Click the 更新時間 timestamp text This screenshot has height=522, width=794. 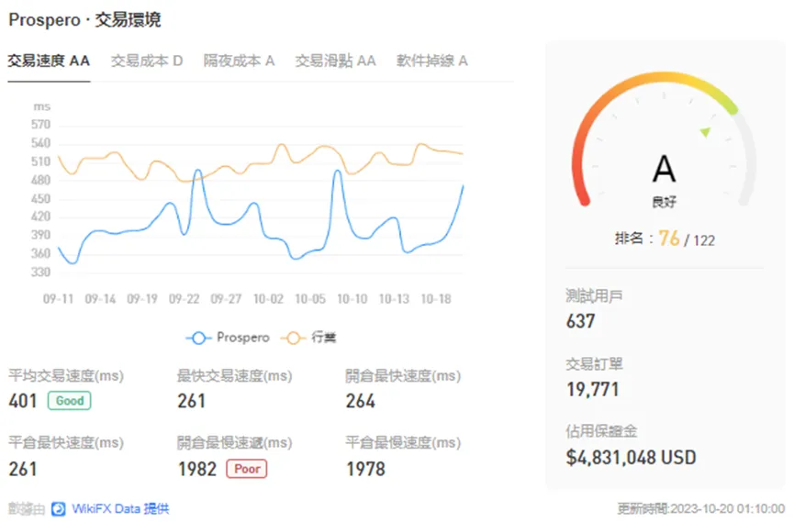pos(700,509)
